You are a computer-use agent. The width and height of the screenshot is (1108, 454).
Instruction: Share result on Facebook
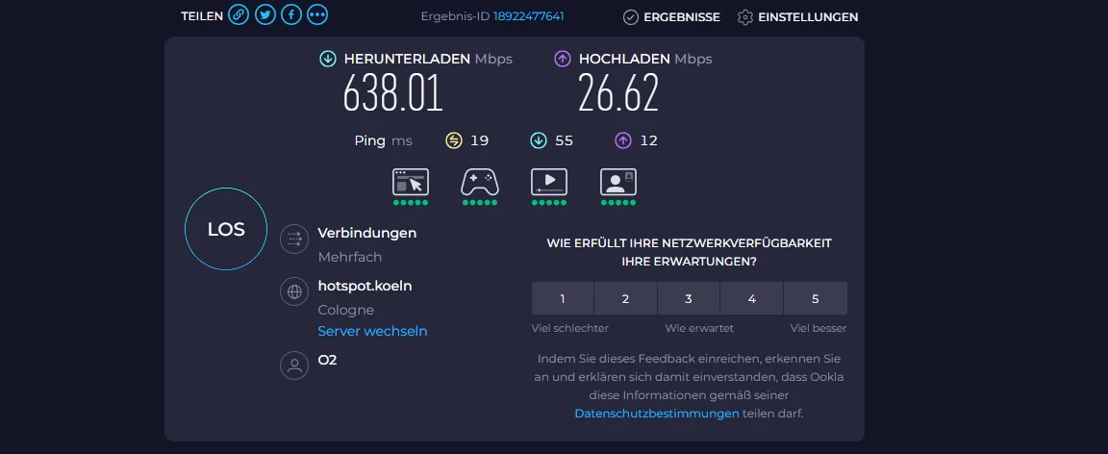(x=291, y=15)
